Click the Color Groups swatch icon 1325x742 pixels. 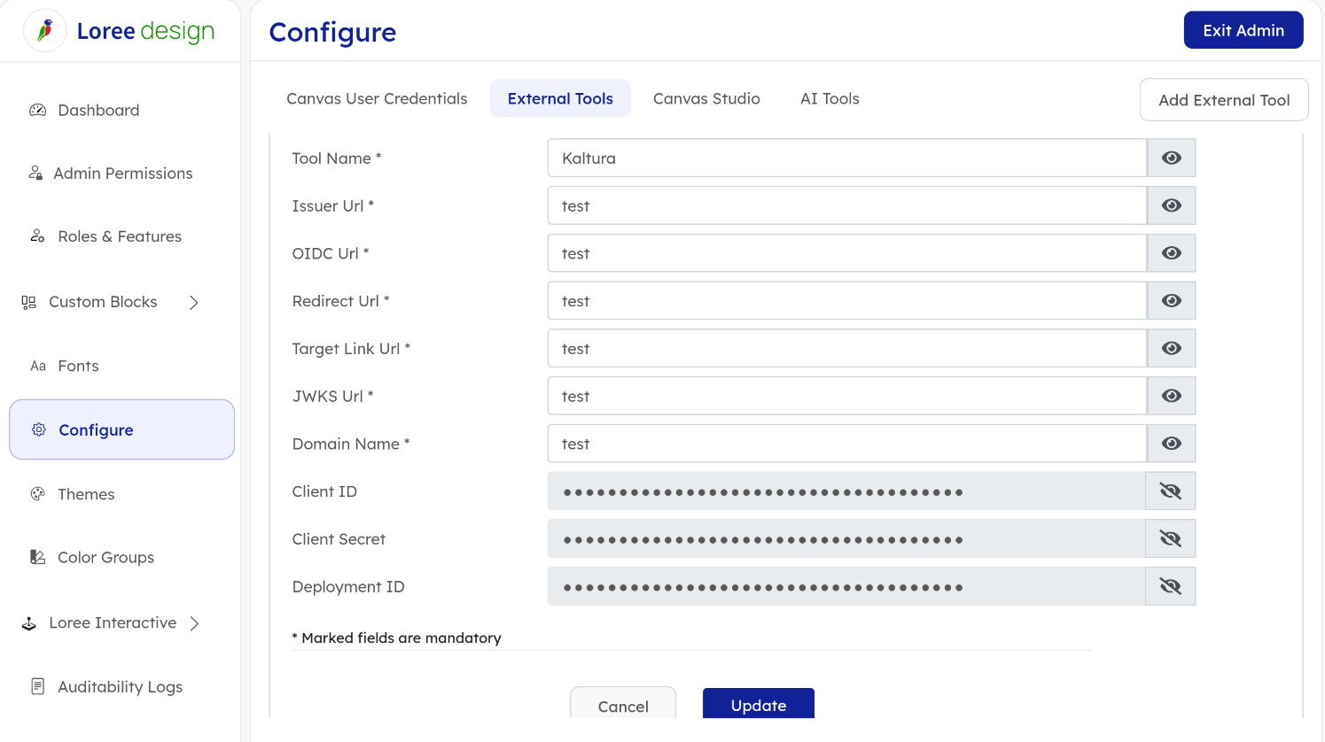(x=37, y=557)
